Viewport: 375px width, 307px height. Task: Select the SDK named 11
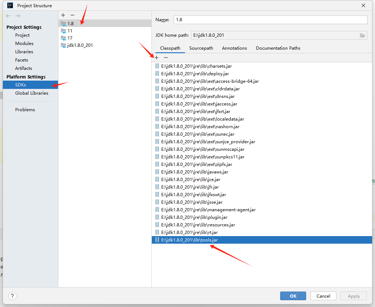pyautogui.click(x=70, y=31)
